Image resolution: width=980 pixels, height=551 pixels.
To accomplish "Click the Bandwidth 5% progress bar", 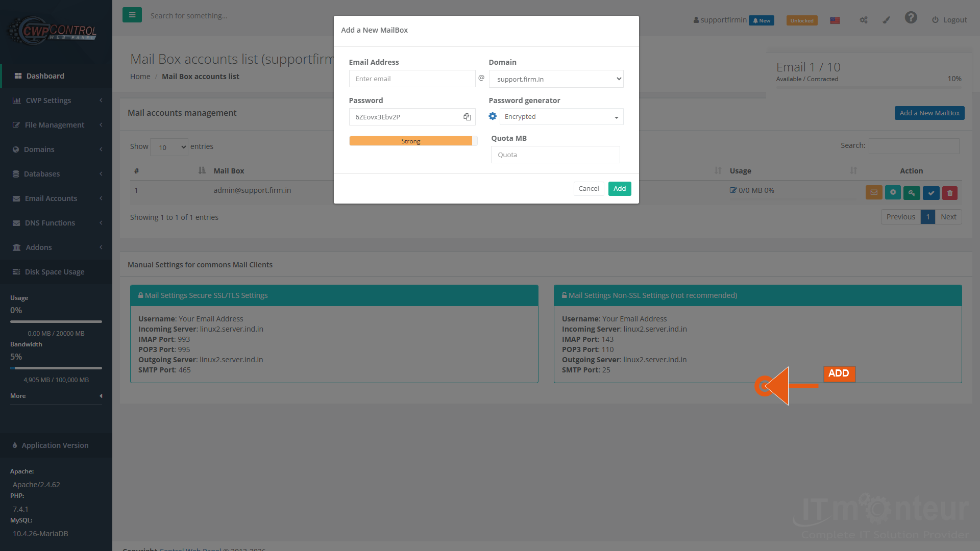I will 56,368.
